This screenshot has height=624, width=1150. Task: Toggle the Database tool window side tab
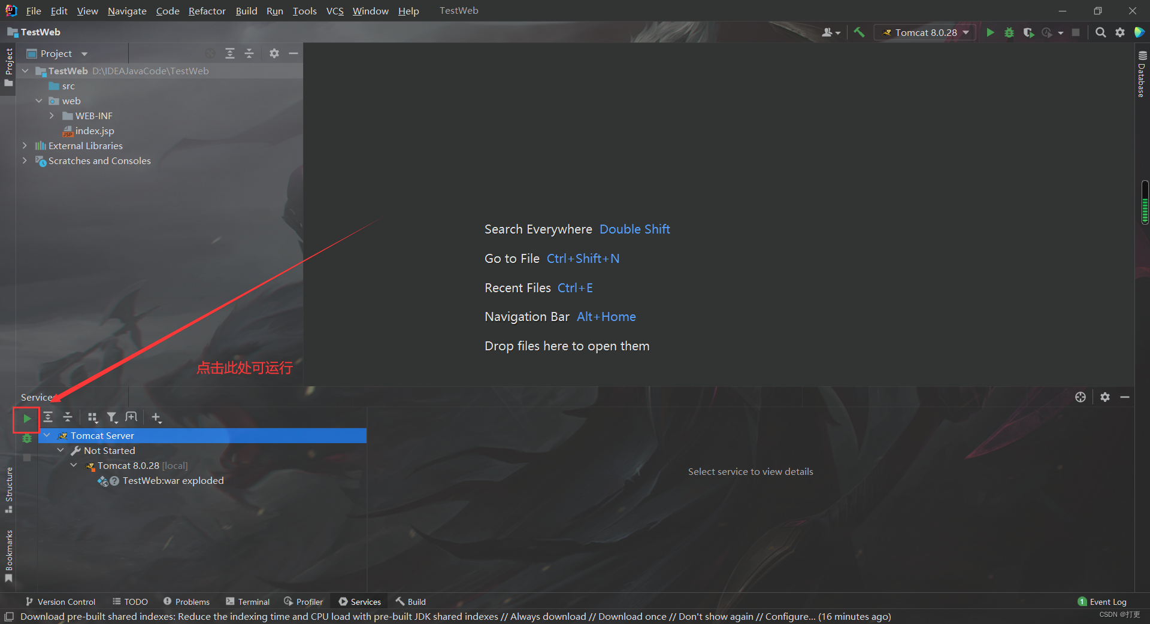click(1142, 74)
